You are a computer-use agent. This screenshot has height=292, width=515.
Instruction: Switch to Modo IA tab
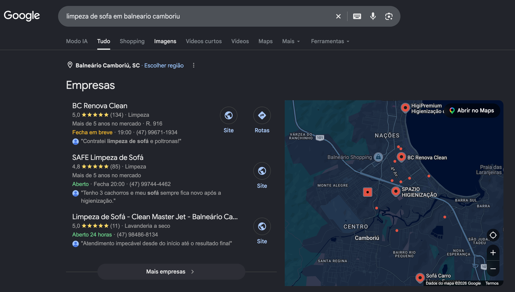point(77,41)
